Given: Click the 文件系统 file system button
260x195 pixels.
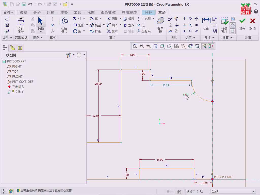Looking at the screenshot, I should (21, 25).
